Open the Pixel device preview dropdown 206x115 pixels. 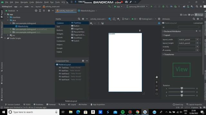click(x=126, y=19)
